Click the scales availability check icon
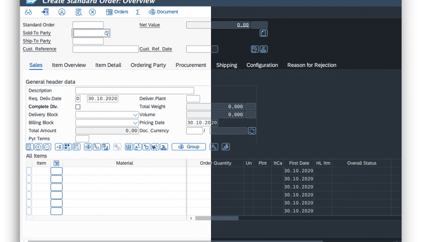 point(88,147)
